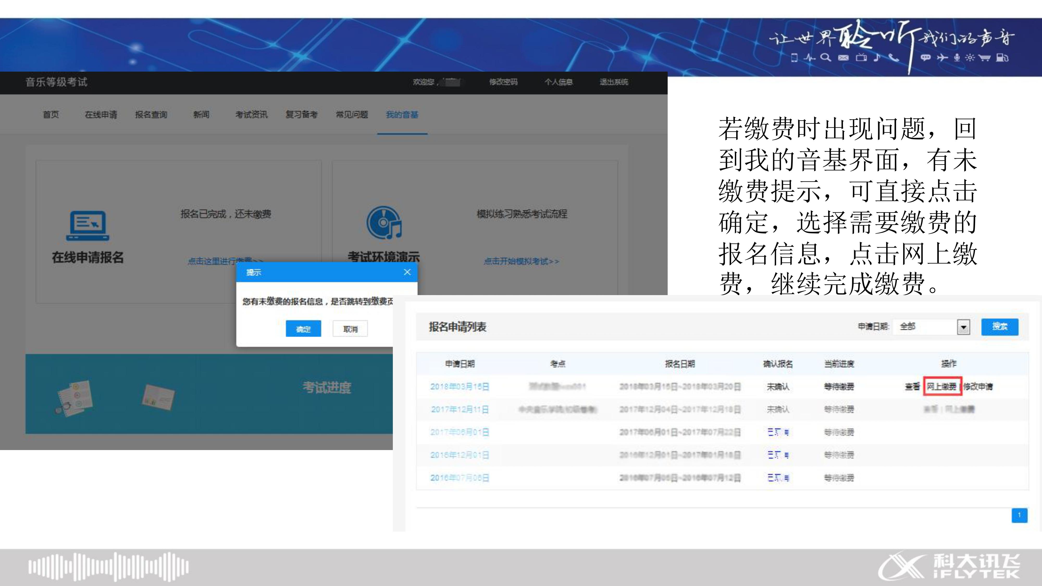The image size is (1042, 586).
Task: Click the 确定 button in dialog
Action: click(303, 329)
